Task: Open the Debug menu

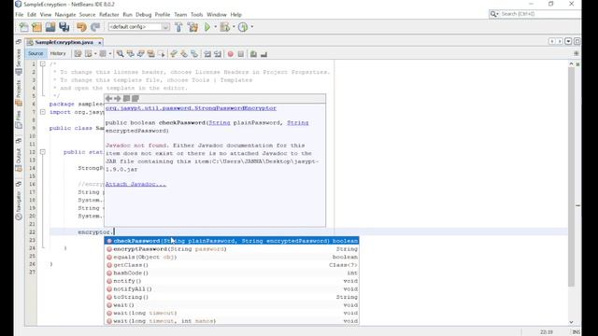Action: coord(143,15)
